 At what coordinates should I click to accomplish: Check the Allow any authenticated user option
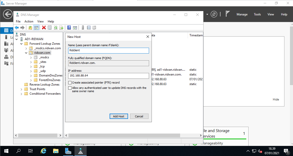[x=70, y=88]
